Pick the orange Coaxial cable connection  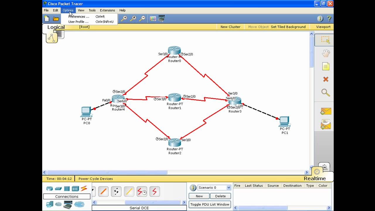coord(103,192)
